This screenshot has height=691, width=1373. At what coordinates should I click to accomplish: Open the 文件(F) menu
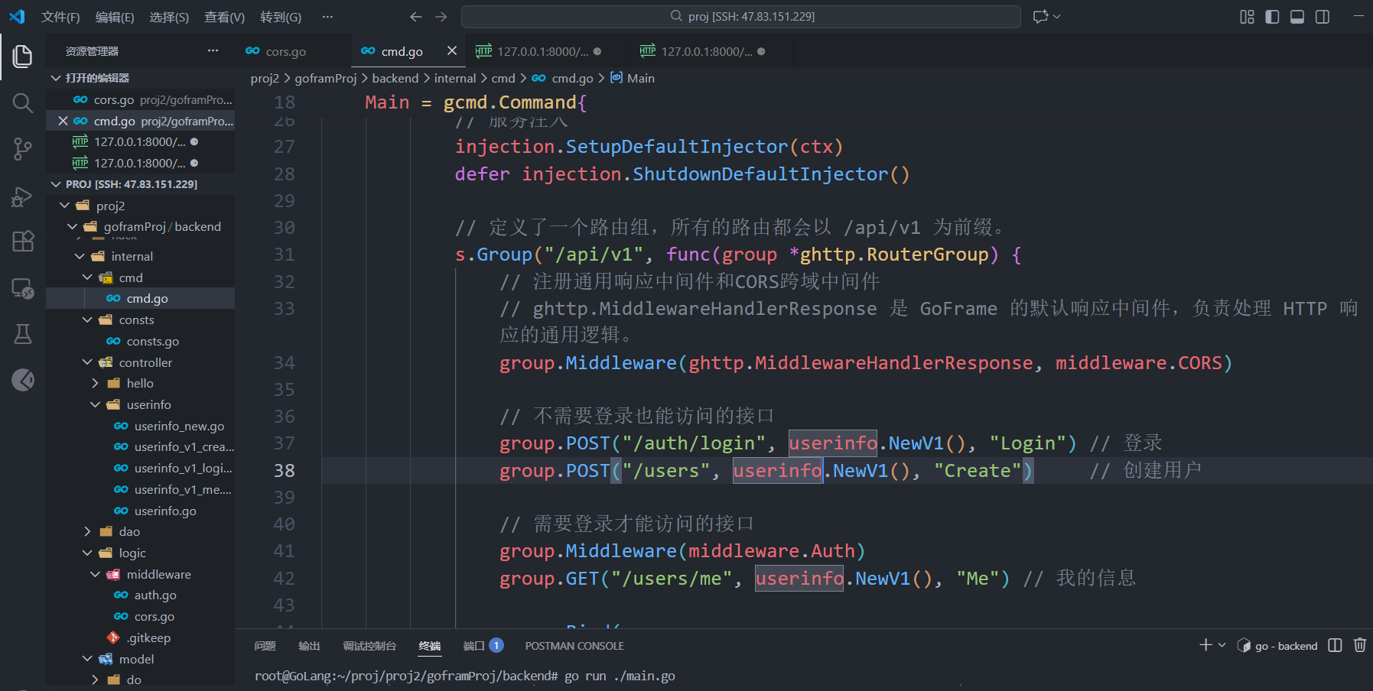(60, 17)
